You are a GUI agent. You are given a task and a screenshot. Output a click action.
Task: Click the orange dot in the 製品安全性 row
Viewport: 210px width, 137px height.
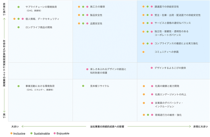tap(79, 15)
